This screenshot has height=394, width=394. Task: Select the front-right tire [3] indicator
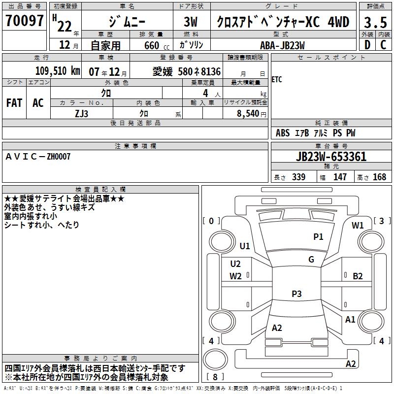coord(382,221)
